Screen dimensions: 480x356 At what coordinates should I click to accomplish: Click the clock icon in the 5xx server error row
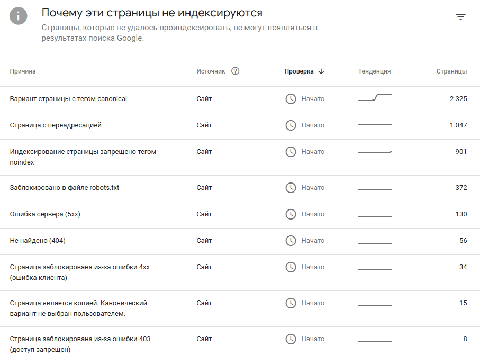click(x=291, y=214)
